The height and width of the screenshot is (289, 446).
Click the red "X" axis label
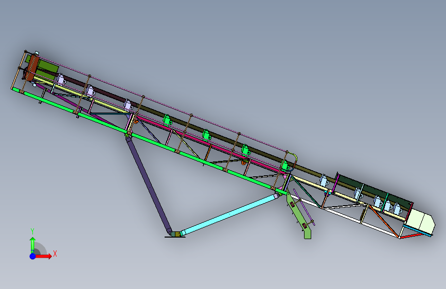click(55, 254)
